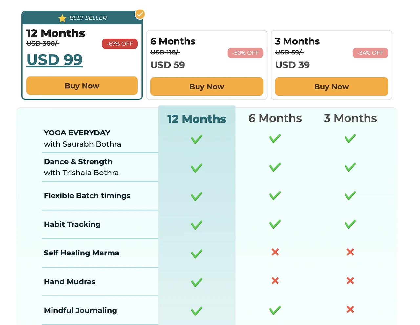Click the orange selected checkmark badge

(140, 14)
